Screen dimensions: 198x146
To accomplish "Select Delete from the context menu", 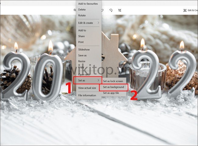I will (82, 9).
